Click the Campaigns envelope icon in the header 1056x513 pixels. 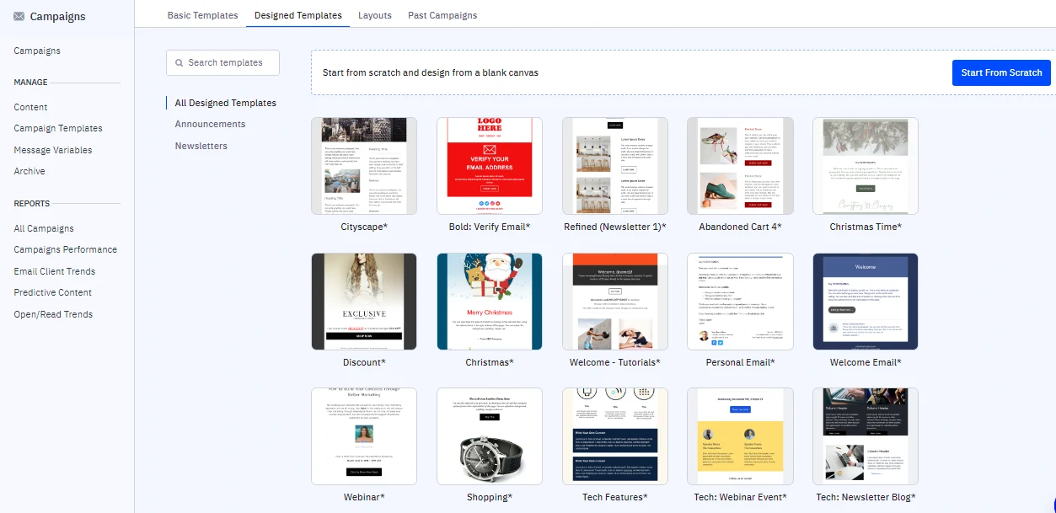point(19,16)
